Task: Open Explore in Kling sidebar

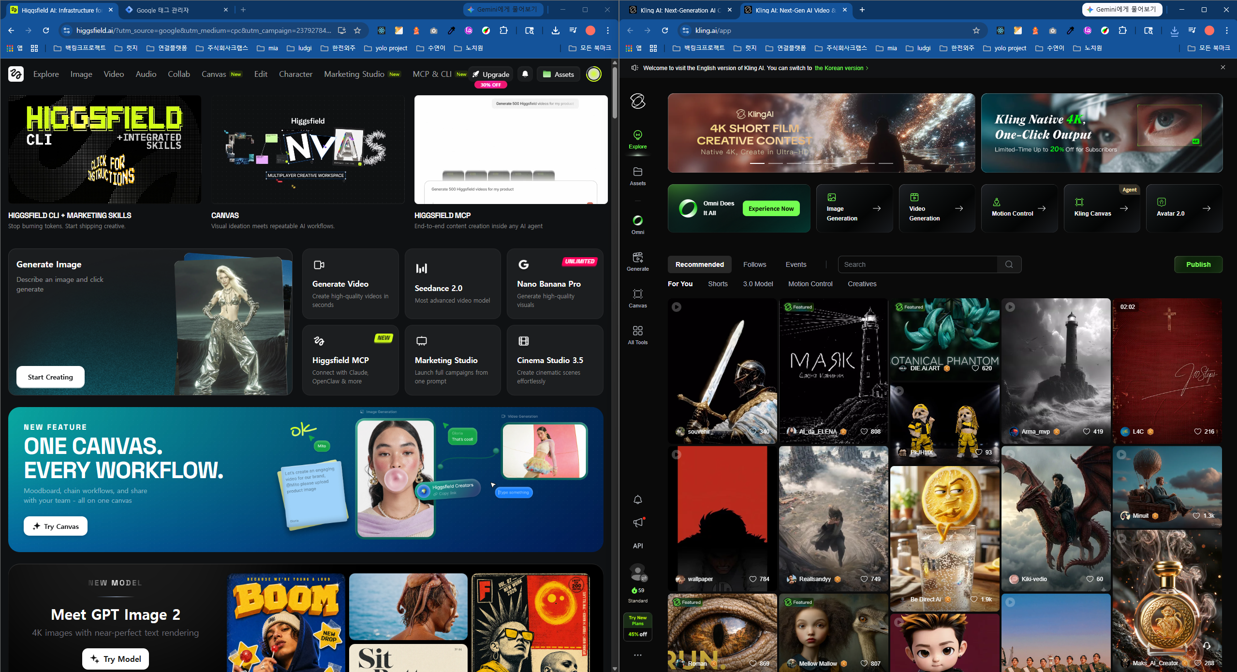Action: tap(637, 140)
